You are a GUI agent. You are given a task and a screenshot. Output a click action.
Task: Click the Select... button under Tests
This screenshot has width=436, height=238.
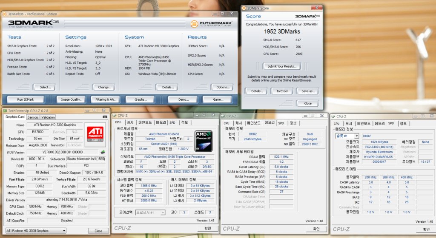(45, 87)
